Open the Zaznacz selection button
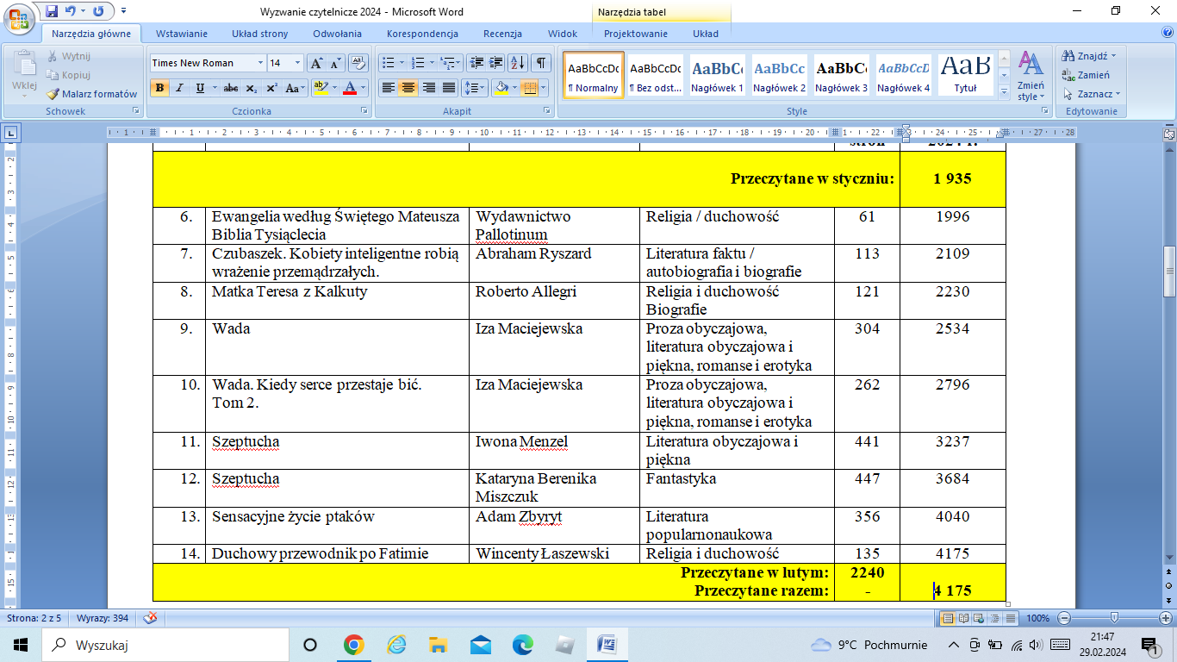The image size is (1177, 662). (1092, 94)
